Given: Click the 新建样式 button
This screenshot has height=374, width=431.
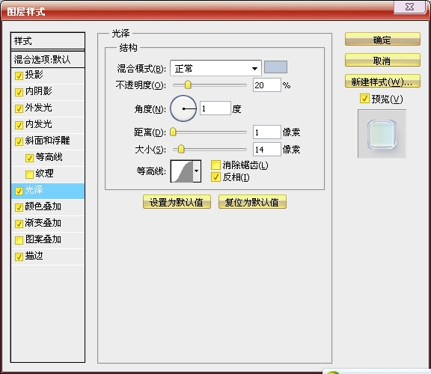Looking at the screenshot, I should [382, 81].
